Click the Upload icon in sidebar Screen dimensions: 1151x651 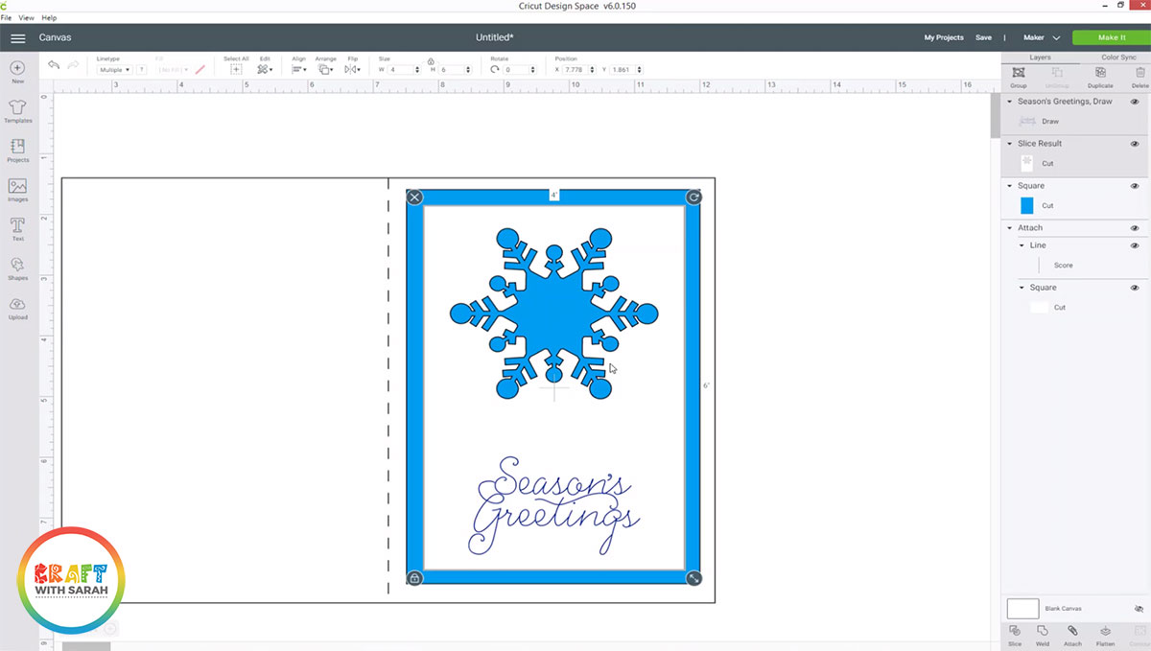(17, 305)
